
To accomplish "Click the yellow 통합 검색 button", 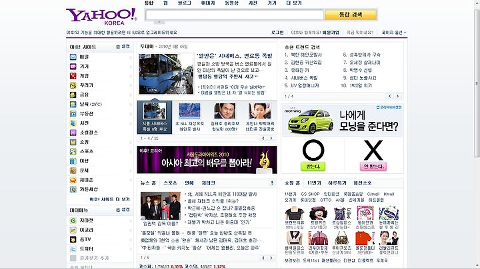I will tap(351, 15).
